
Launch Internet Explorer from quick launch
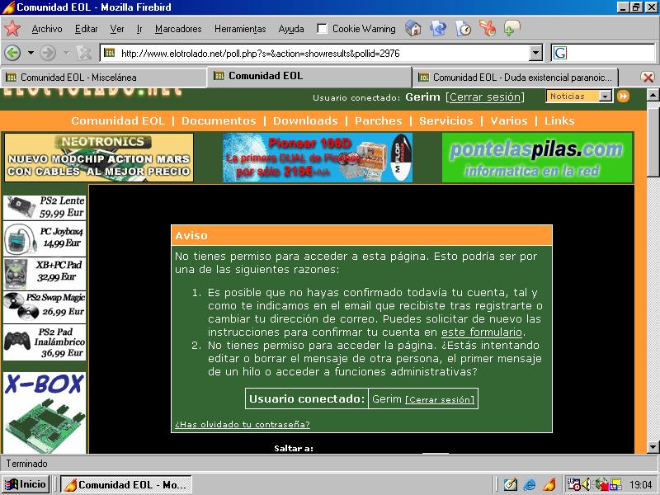point(530,484)
